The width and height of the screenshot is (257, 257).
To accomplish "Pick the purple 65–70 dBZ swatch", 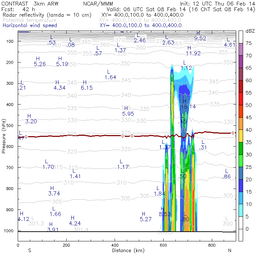I will pyautogui.click(x=241, y=62).
